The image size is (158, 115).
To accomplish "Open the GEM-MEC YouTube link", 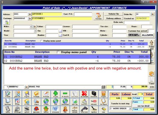I will 94,102.
